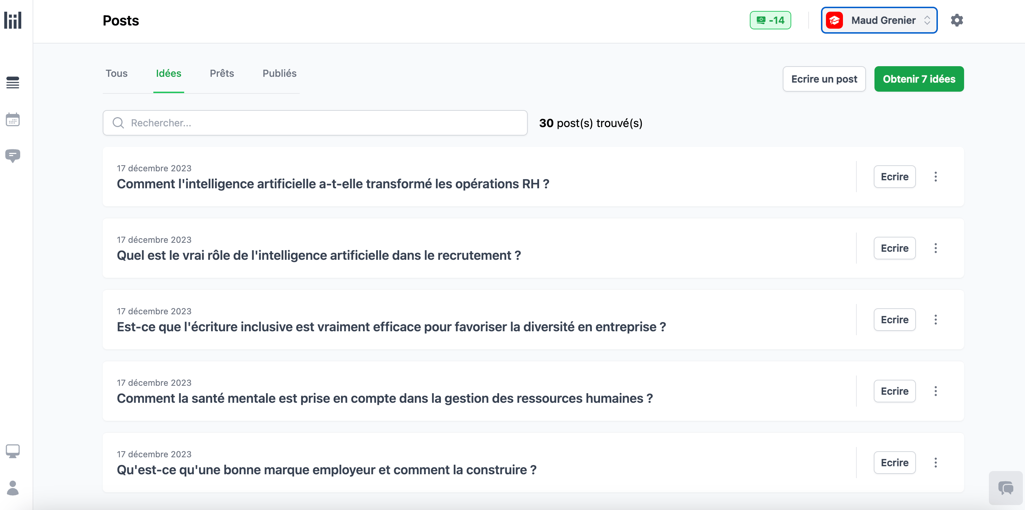
Task: Open the chat support widget
Action: click(x=1006, y=488)
